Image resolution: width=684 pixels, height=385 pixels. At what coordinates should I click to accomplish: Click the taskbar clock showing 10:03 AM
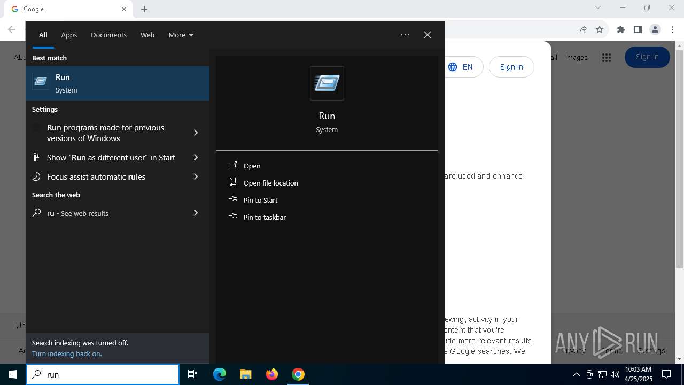(x=638, y=374)
